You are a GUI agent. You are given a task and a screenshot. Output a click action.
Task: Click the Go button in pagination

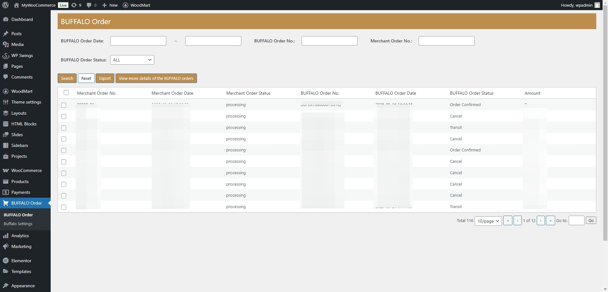[x=591, y=220]
